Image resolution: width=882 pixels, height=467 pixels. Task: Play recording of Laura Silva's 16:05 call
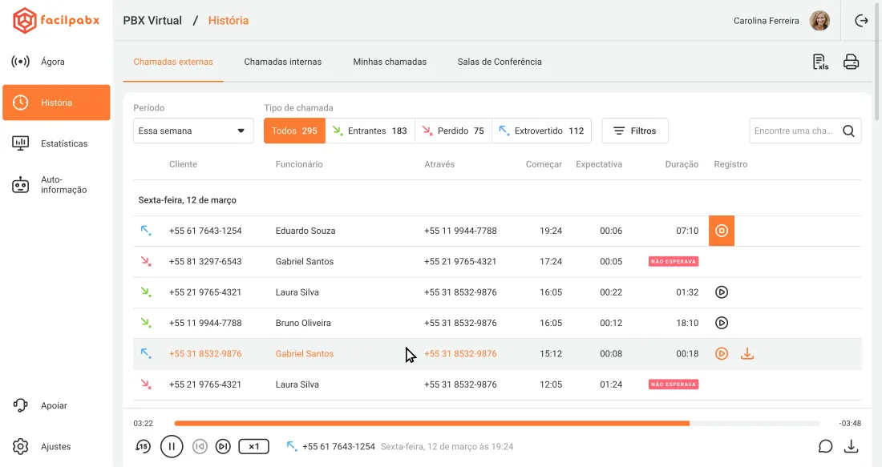point(722,292)
